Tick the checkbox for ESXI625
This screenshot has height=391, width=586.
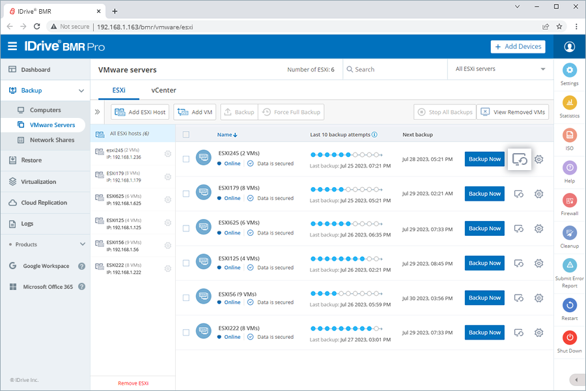186,228
